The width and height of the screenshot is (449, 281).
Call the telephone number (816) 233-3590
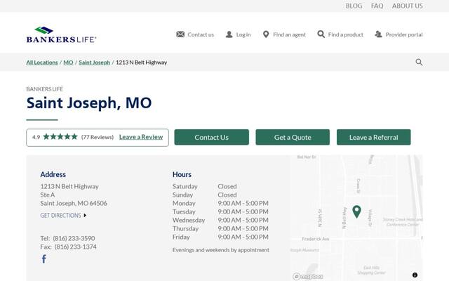[x=74, y=238]
